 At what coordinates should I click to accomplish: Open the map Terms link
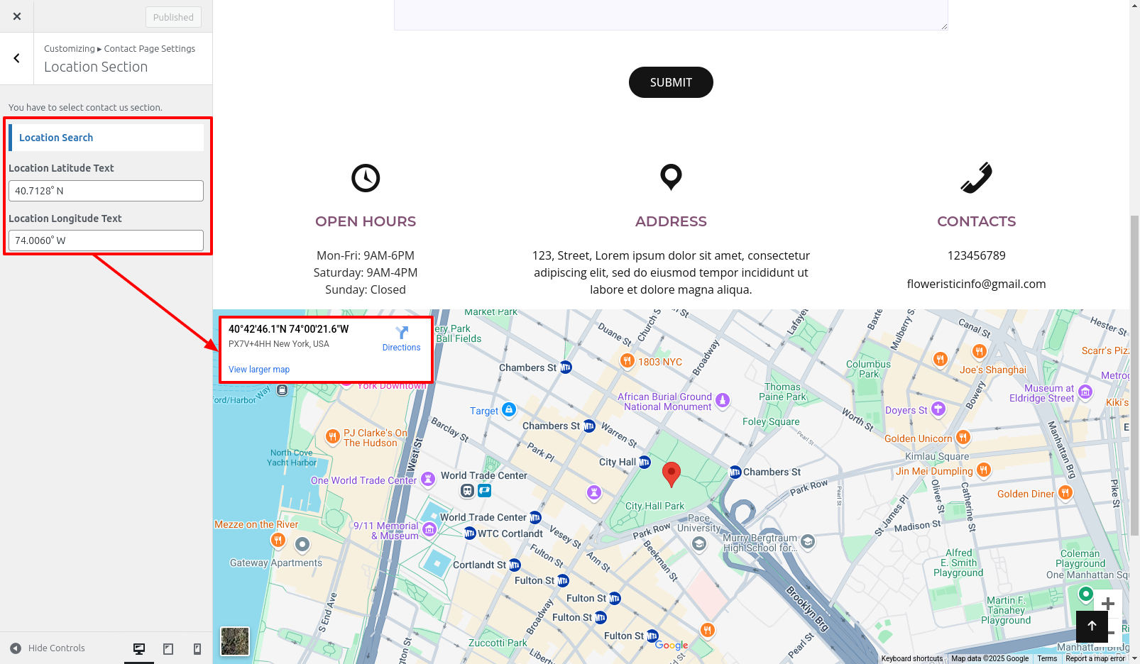click(1047, 658)
